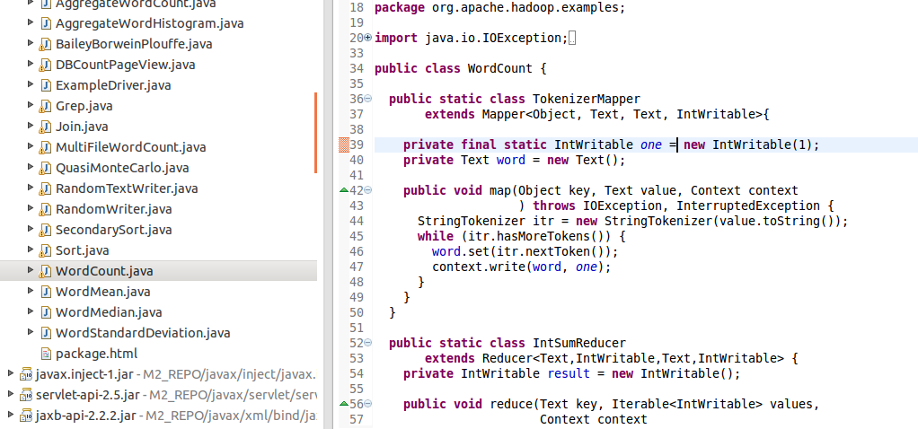
Task: Click the MultiFileWordCount.java file icon
Action: (x=45, y=147)
